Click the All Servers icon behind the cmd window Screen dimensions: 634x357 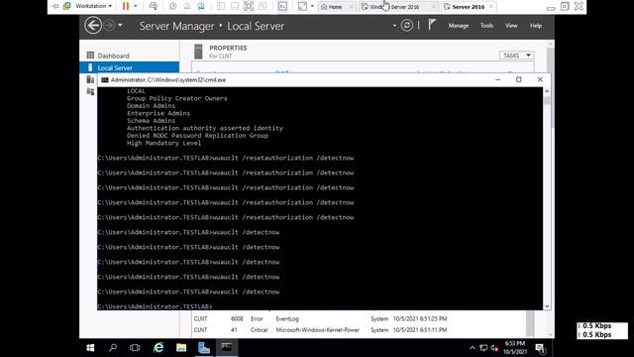[x=90, y=79]
